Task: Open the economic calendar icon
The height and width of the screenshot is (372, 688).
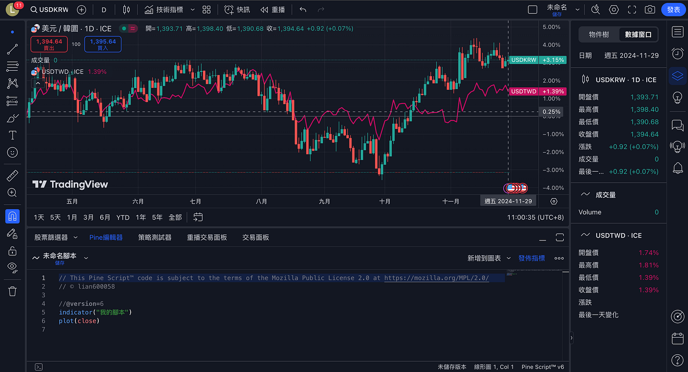Action: click(678, 338)
